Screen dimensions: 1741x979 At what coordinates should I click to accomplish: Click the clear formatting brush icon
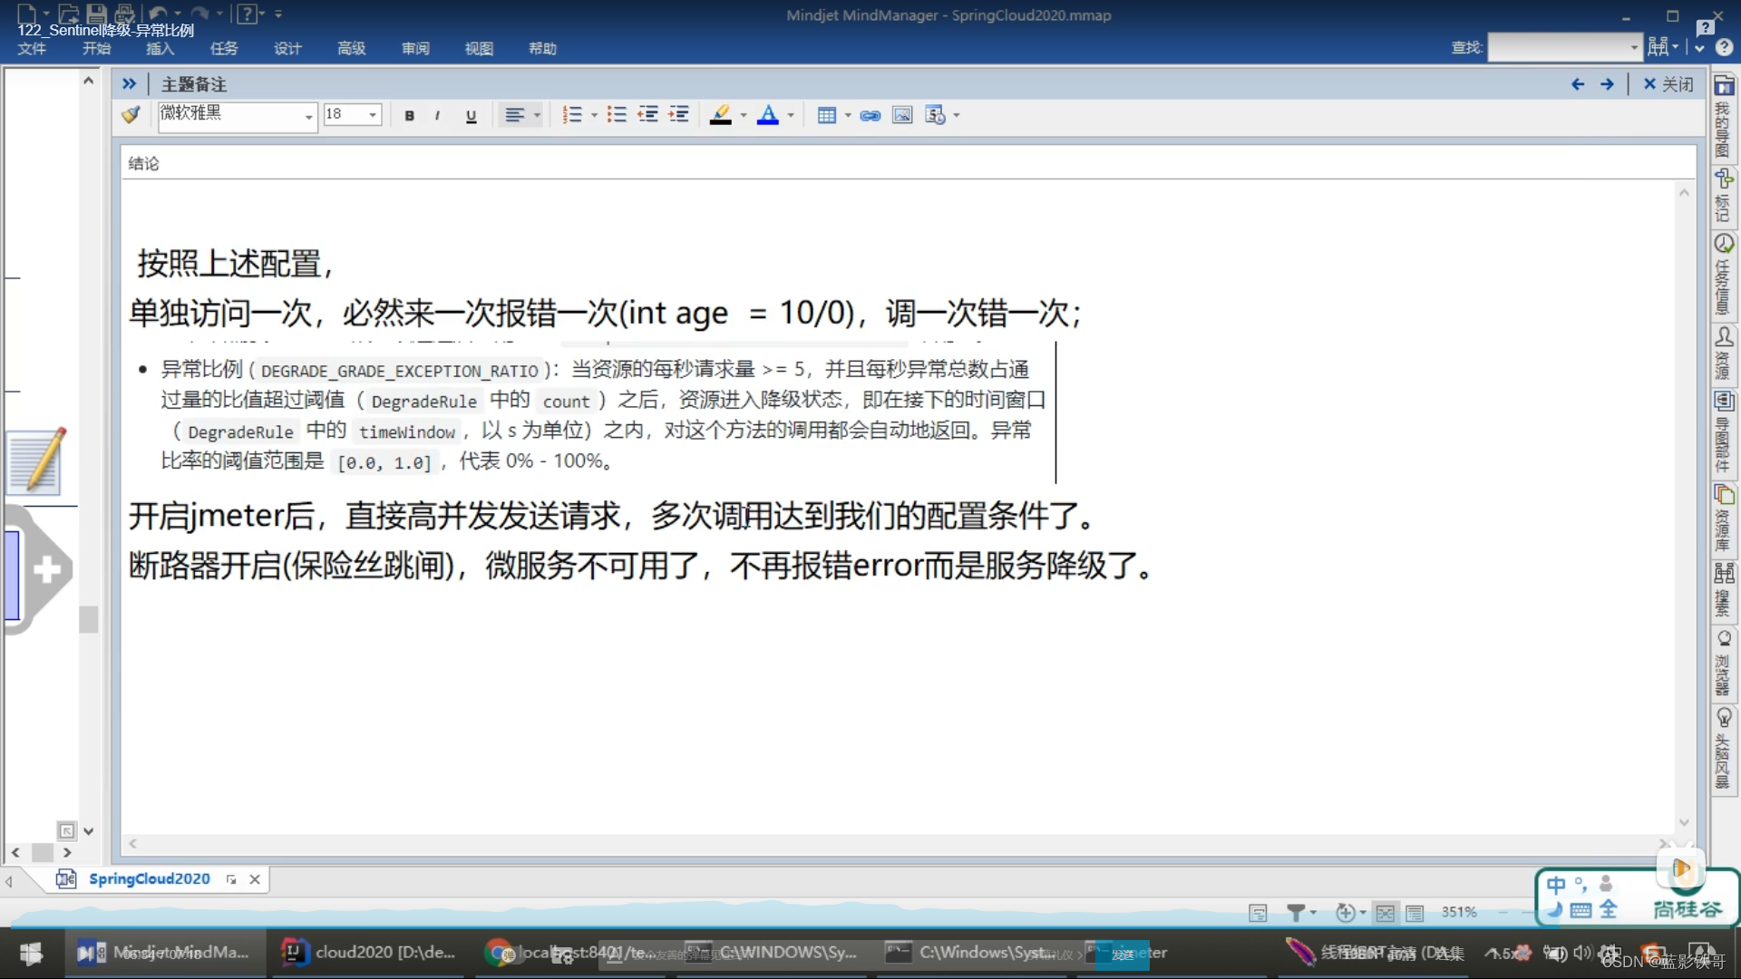click(x=131, y=114)
